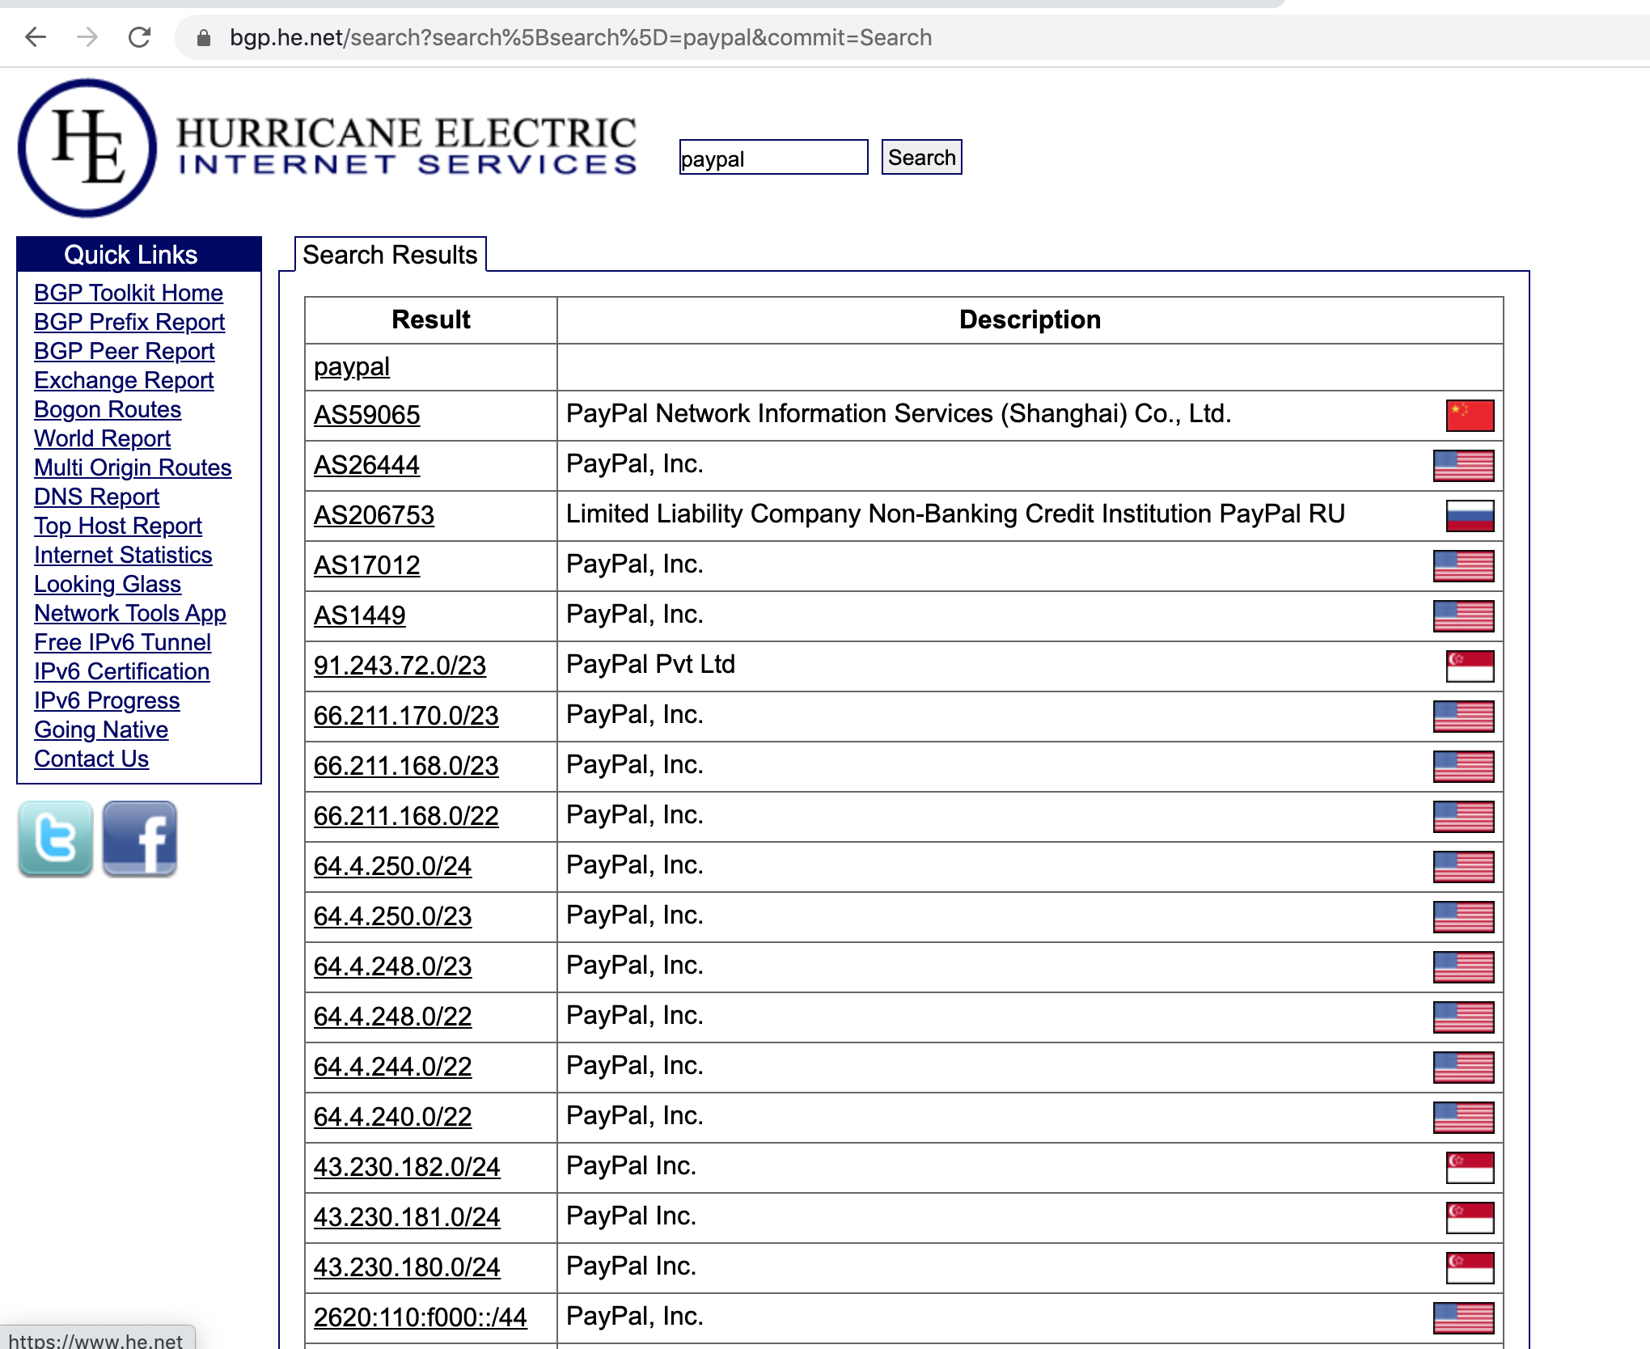Screen dimensions: 1650x1349
Task: Click the Singapore flag for 43.230.180.0/24
Action: point(1470,1268)
